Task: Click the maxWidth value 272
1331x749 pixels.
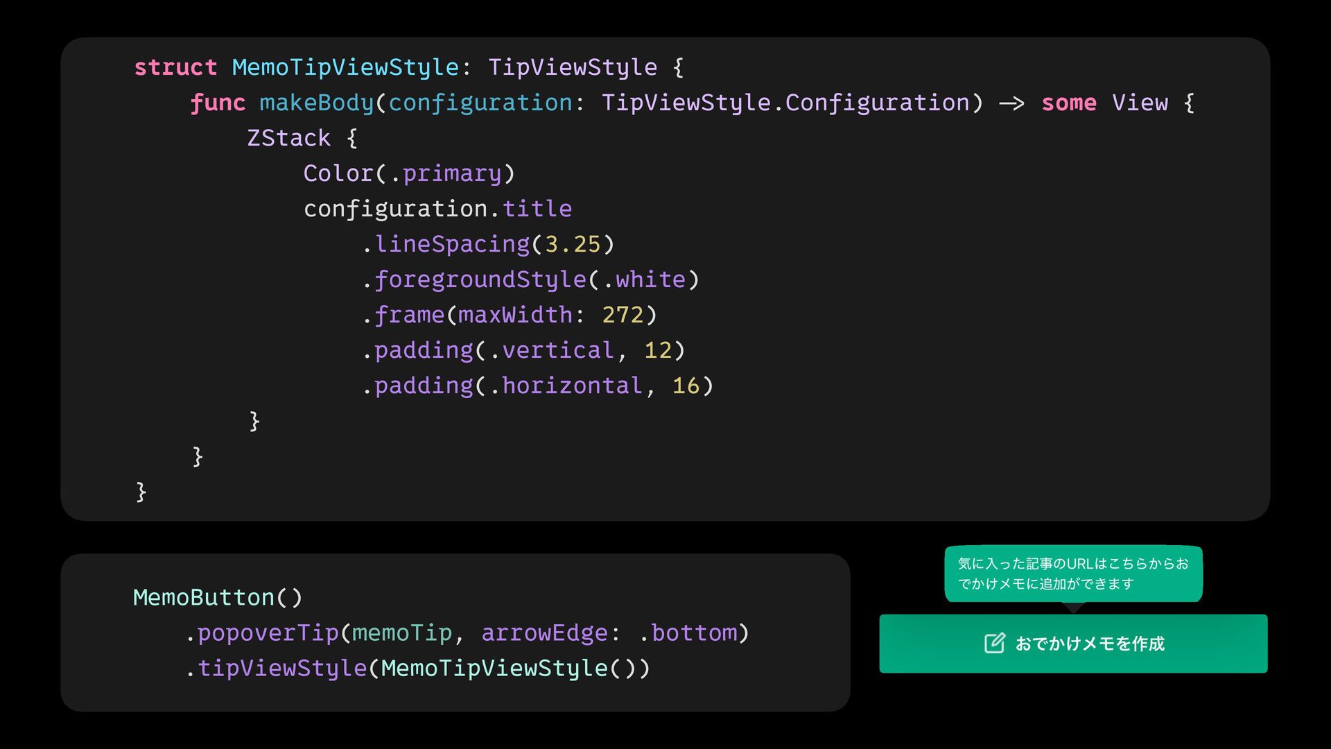Action: click(623, 315)
